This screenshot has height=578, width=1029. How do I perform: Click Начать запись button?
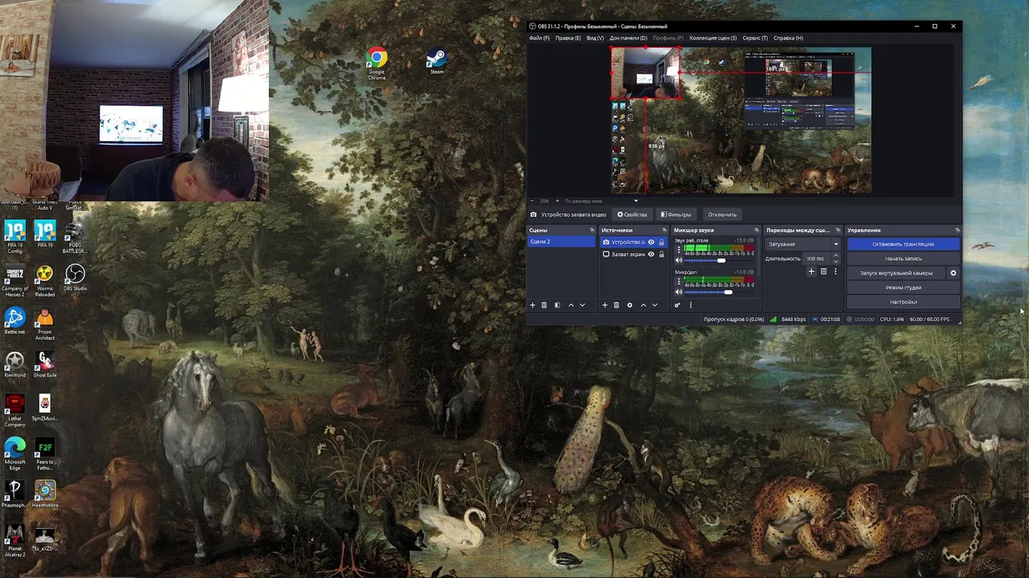(903, 258)
